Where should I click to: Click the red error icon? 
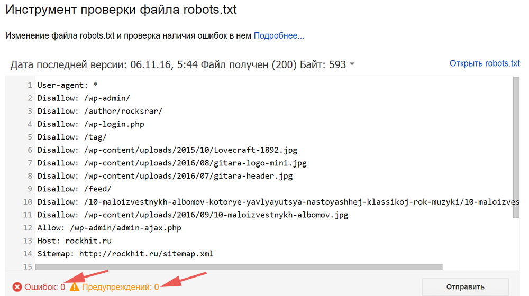[x=17, y=287]
